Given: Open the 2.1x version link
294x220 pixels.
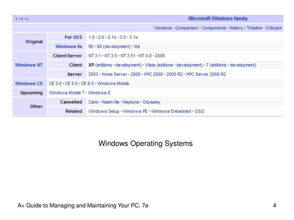Looking at the screenshot, I should pos(112,37).
